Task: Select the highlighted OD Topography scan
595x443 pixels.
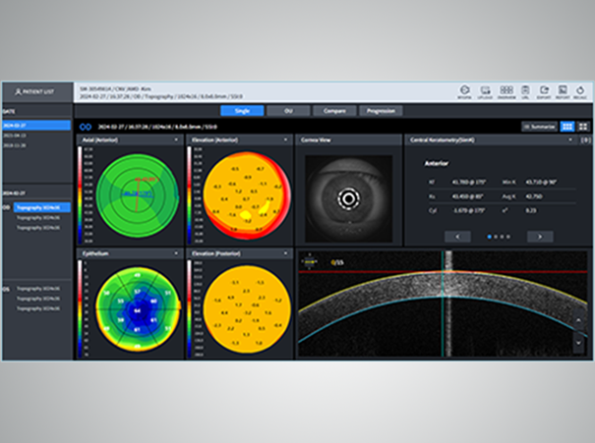Action: (x=42, y=207)
